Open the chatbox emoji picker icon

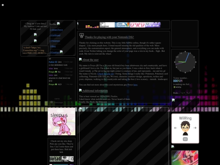tap(51, 102)
